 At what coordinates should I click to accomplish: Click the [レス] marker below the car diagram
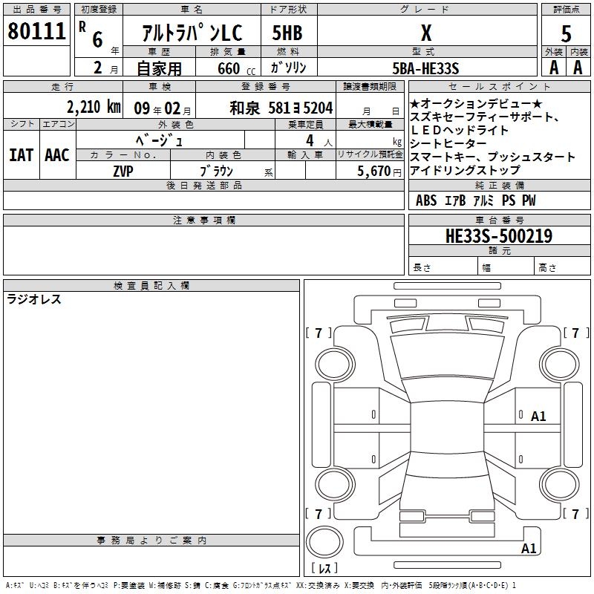pos(324,568)
